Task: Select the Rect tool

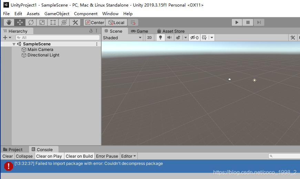Action: tap(53, 23)
